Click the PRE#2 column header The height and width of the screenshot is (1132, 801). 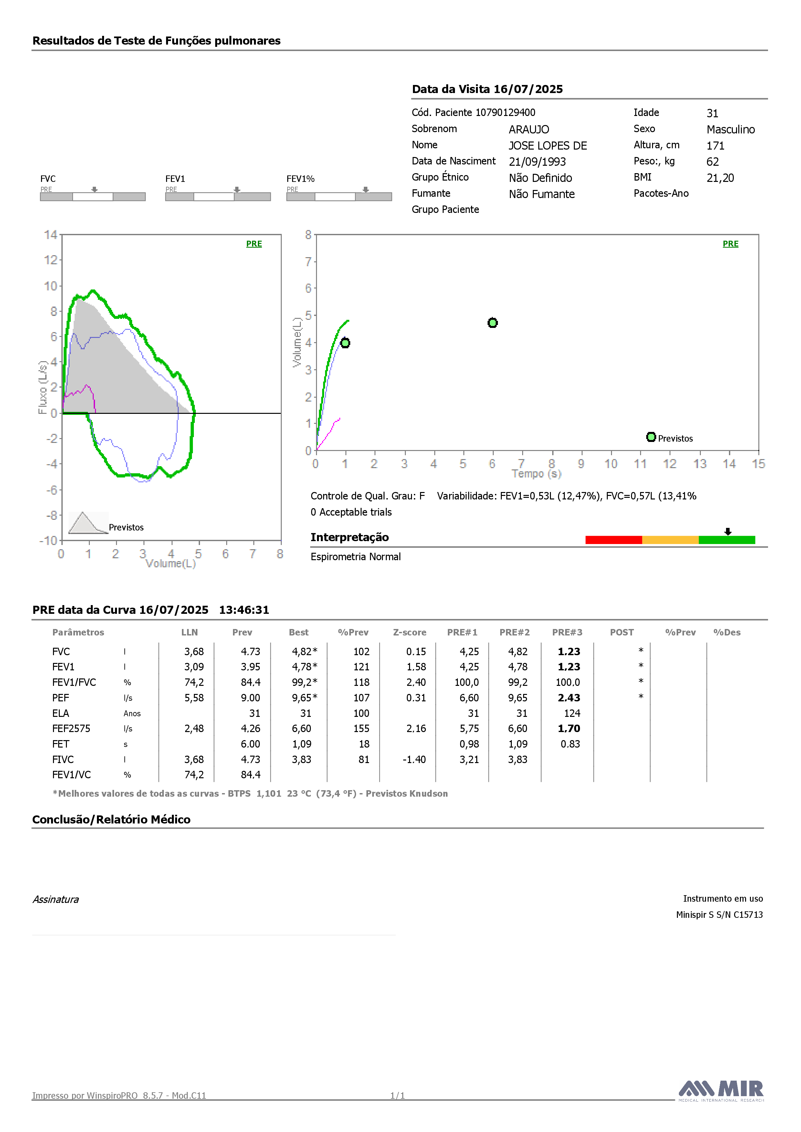pyautogui.click(x=514, y=633)
